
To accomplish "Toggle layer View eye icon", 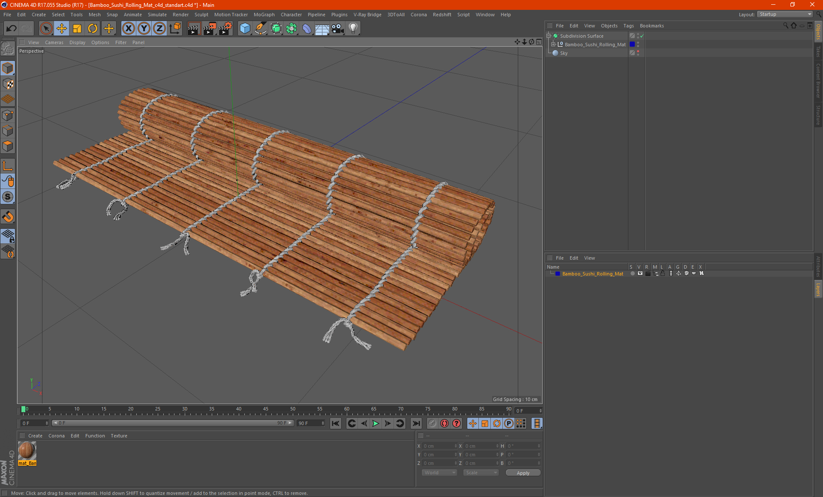I will 640,273.
